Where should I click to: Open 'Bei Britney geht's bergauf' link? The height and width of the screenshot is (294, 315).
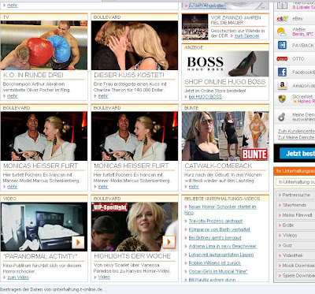click(215, 238)
